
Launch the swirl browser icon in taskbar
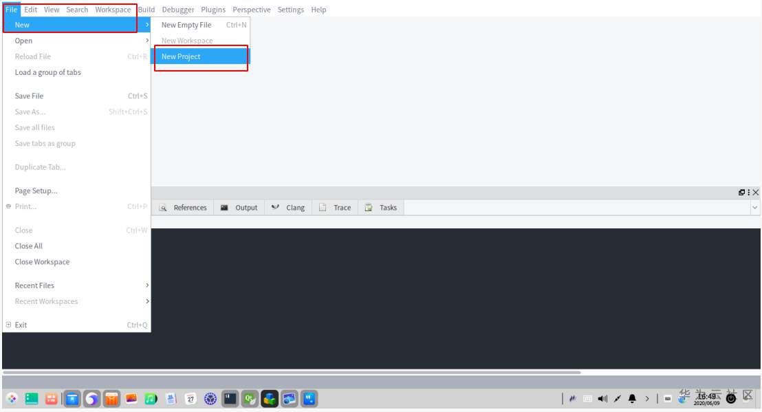(92, 399)
